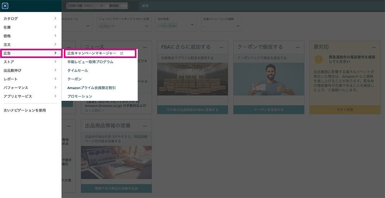Open the 価格 menu item
Screen dimensions: 385x198
tap(30, 36)
